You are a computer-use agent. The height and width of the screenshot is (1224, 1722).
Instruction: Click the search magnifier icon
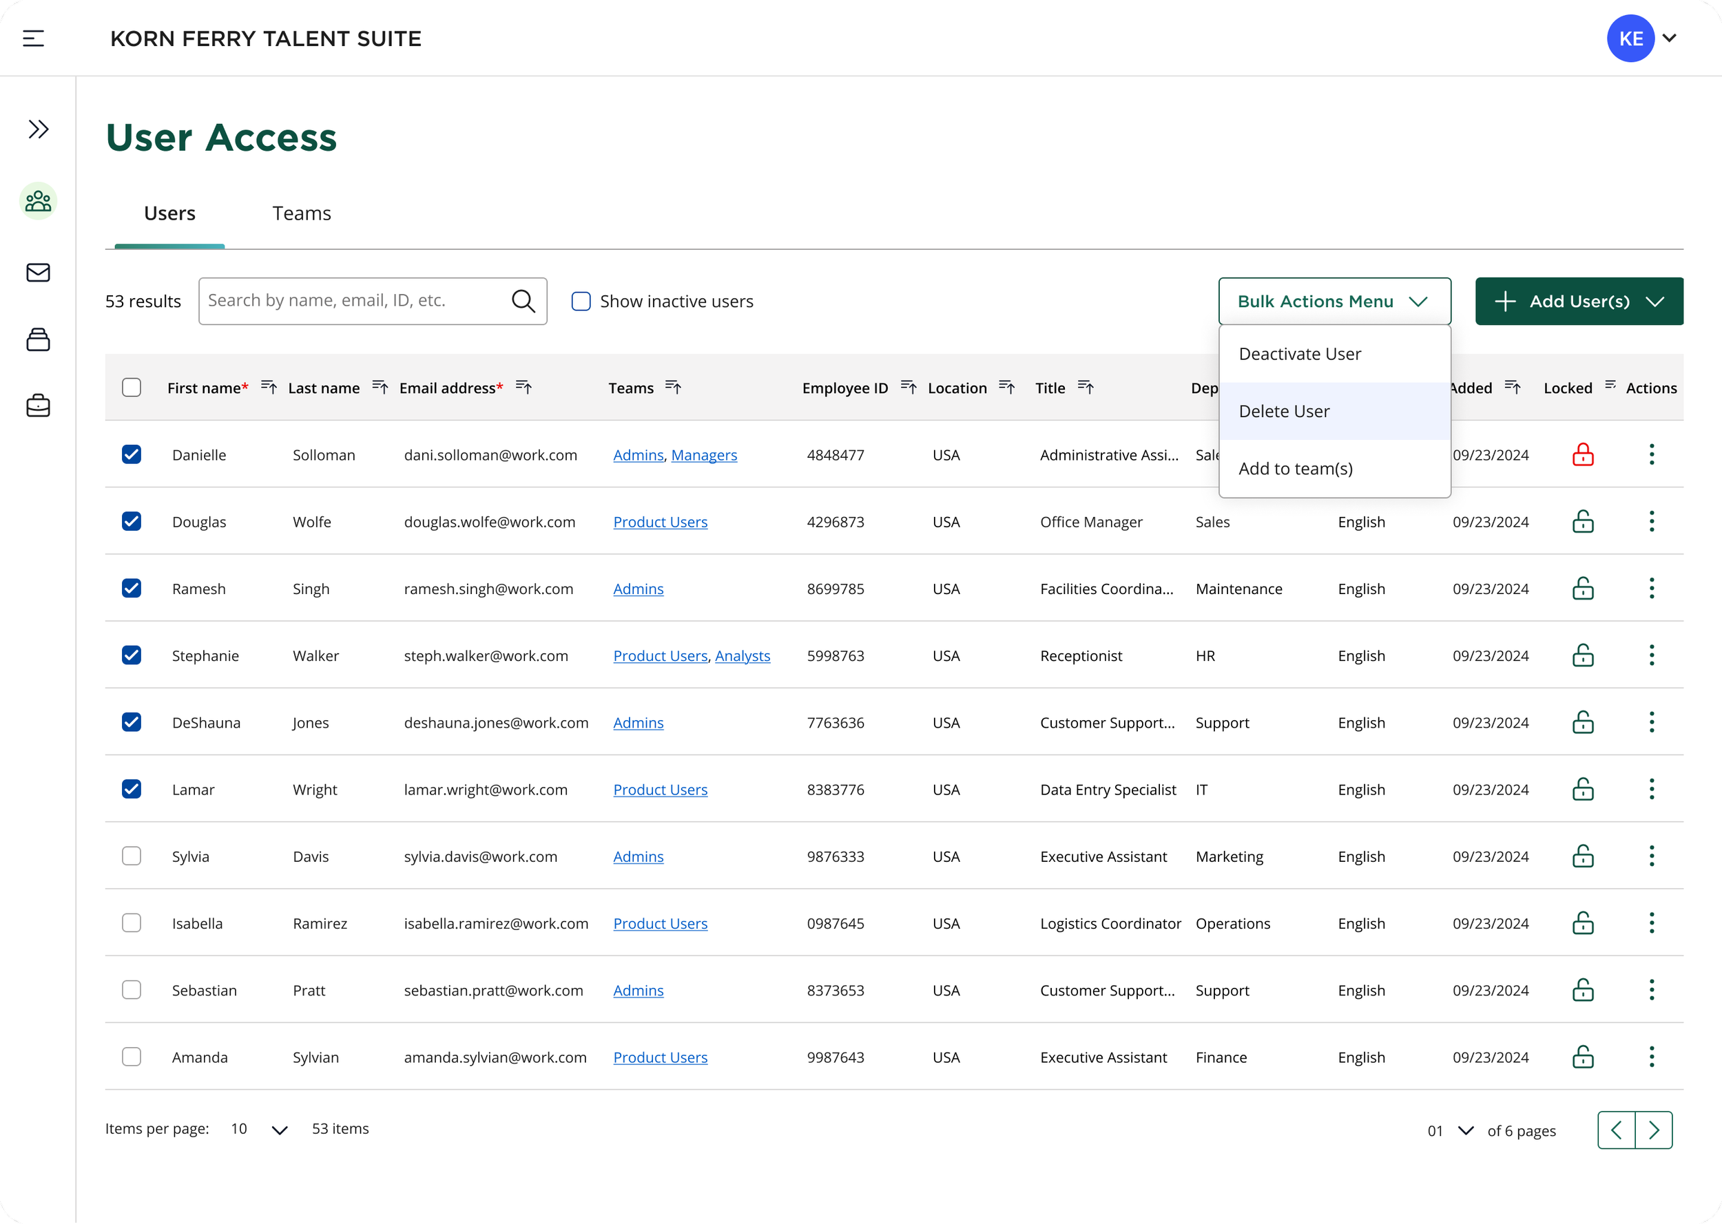(x=523, y=301)
